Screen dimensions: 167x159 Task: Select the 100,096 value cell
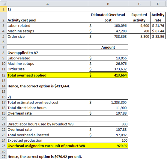[108, 26]
